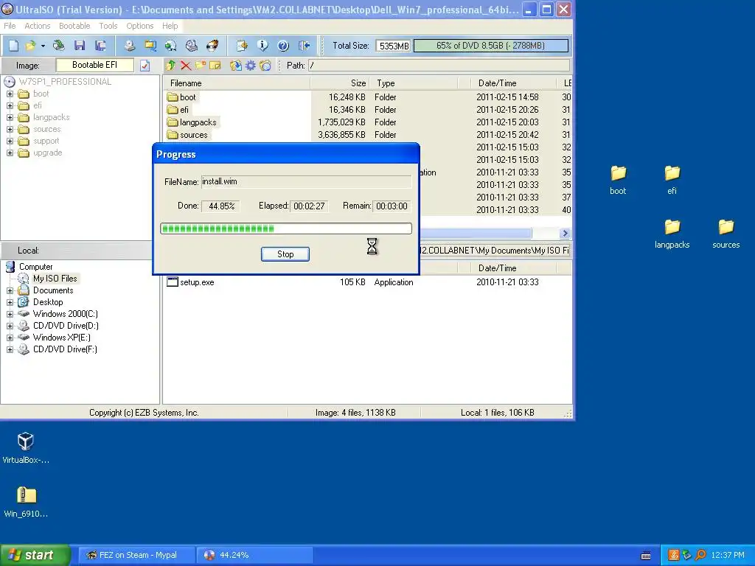Sort the image list by the Size column

[340, 83]
